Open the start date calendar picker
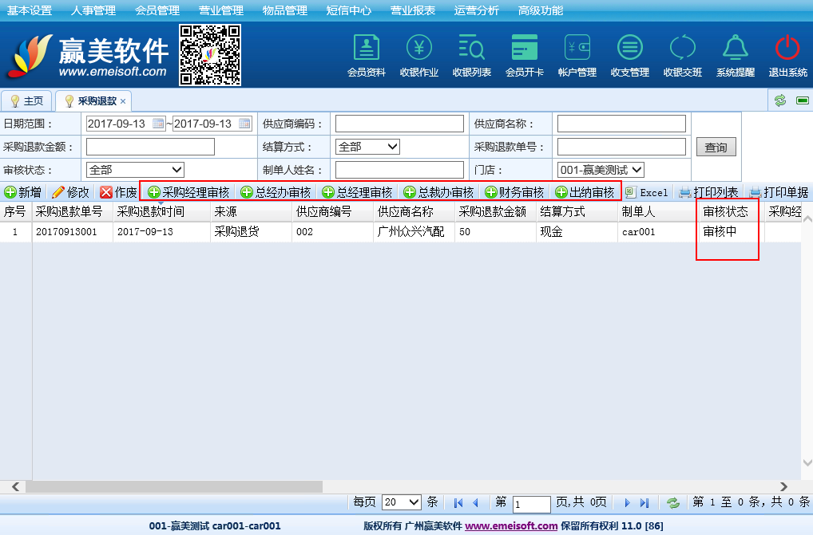Image resolution: width=813 pixels, height=535 pixels. (158, 124)
